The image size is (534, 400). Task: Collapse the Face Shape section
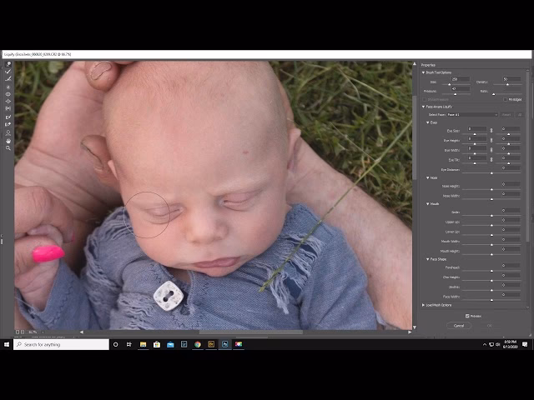[428, 259]
